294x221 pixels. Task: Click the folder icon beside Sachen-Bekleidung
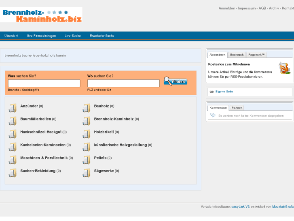(x=13, y=173)
